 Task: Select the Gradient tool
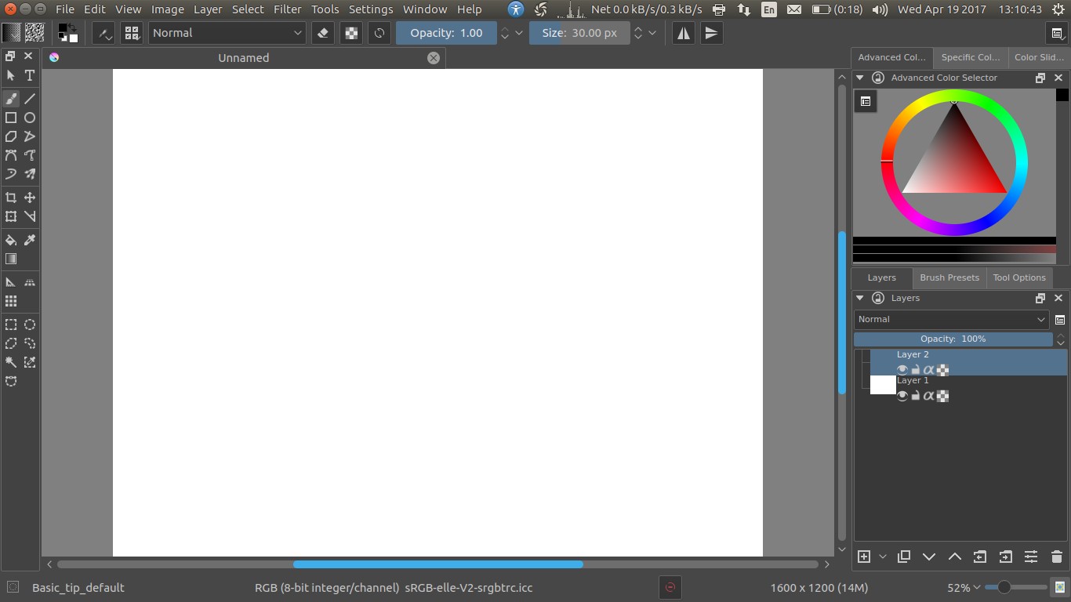pyautogui.click(x=10, y=258)
